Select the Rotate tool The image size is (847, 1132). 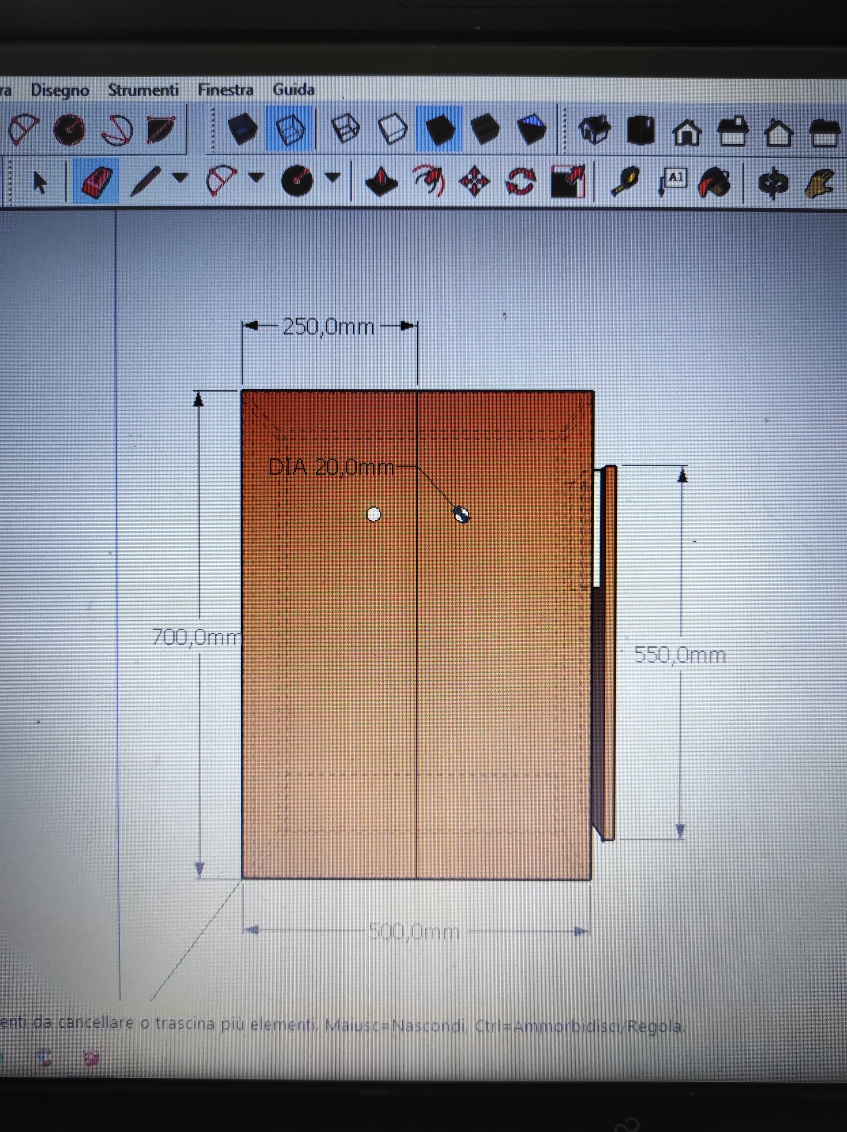click(x=521, y=182)
